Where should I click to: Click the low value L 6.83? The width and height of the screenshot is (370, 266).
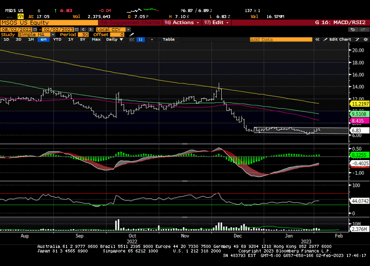(220, 17)
